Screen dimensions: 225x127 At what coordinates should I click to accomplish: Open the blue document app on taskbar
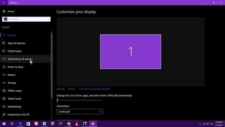click(44, 124)
